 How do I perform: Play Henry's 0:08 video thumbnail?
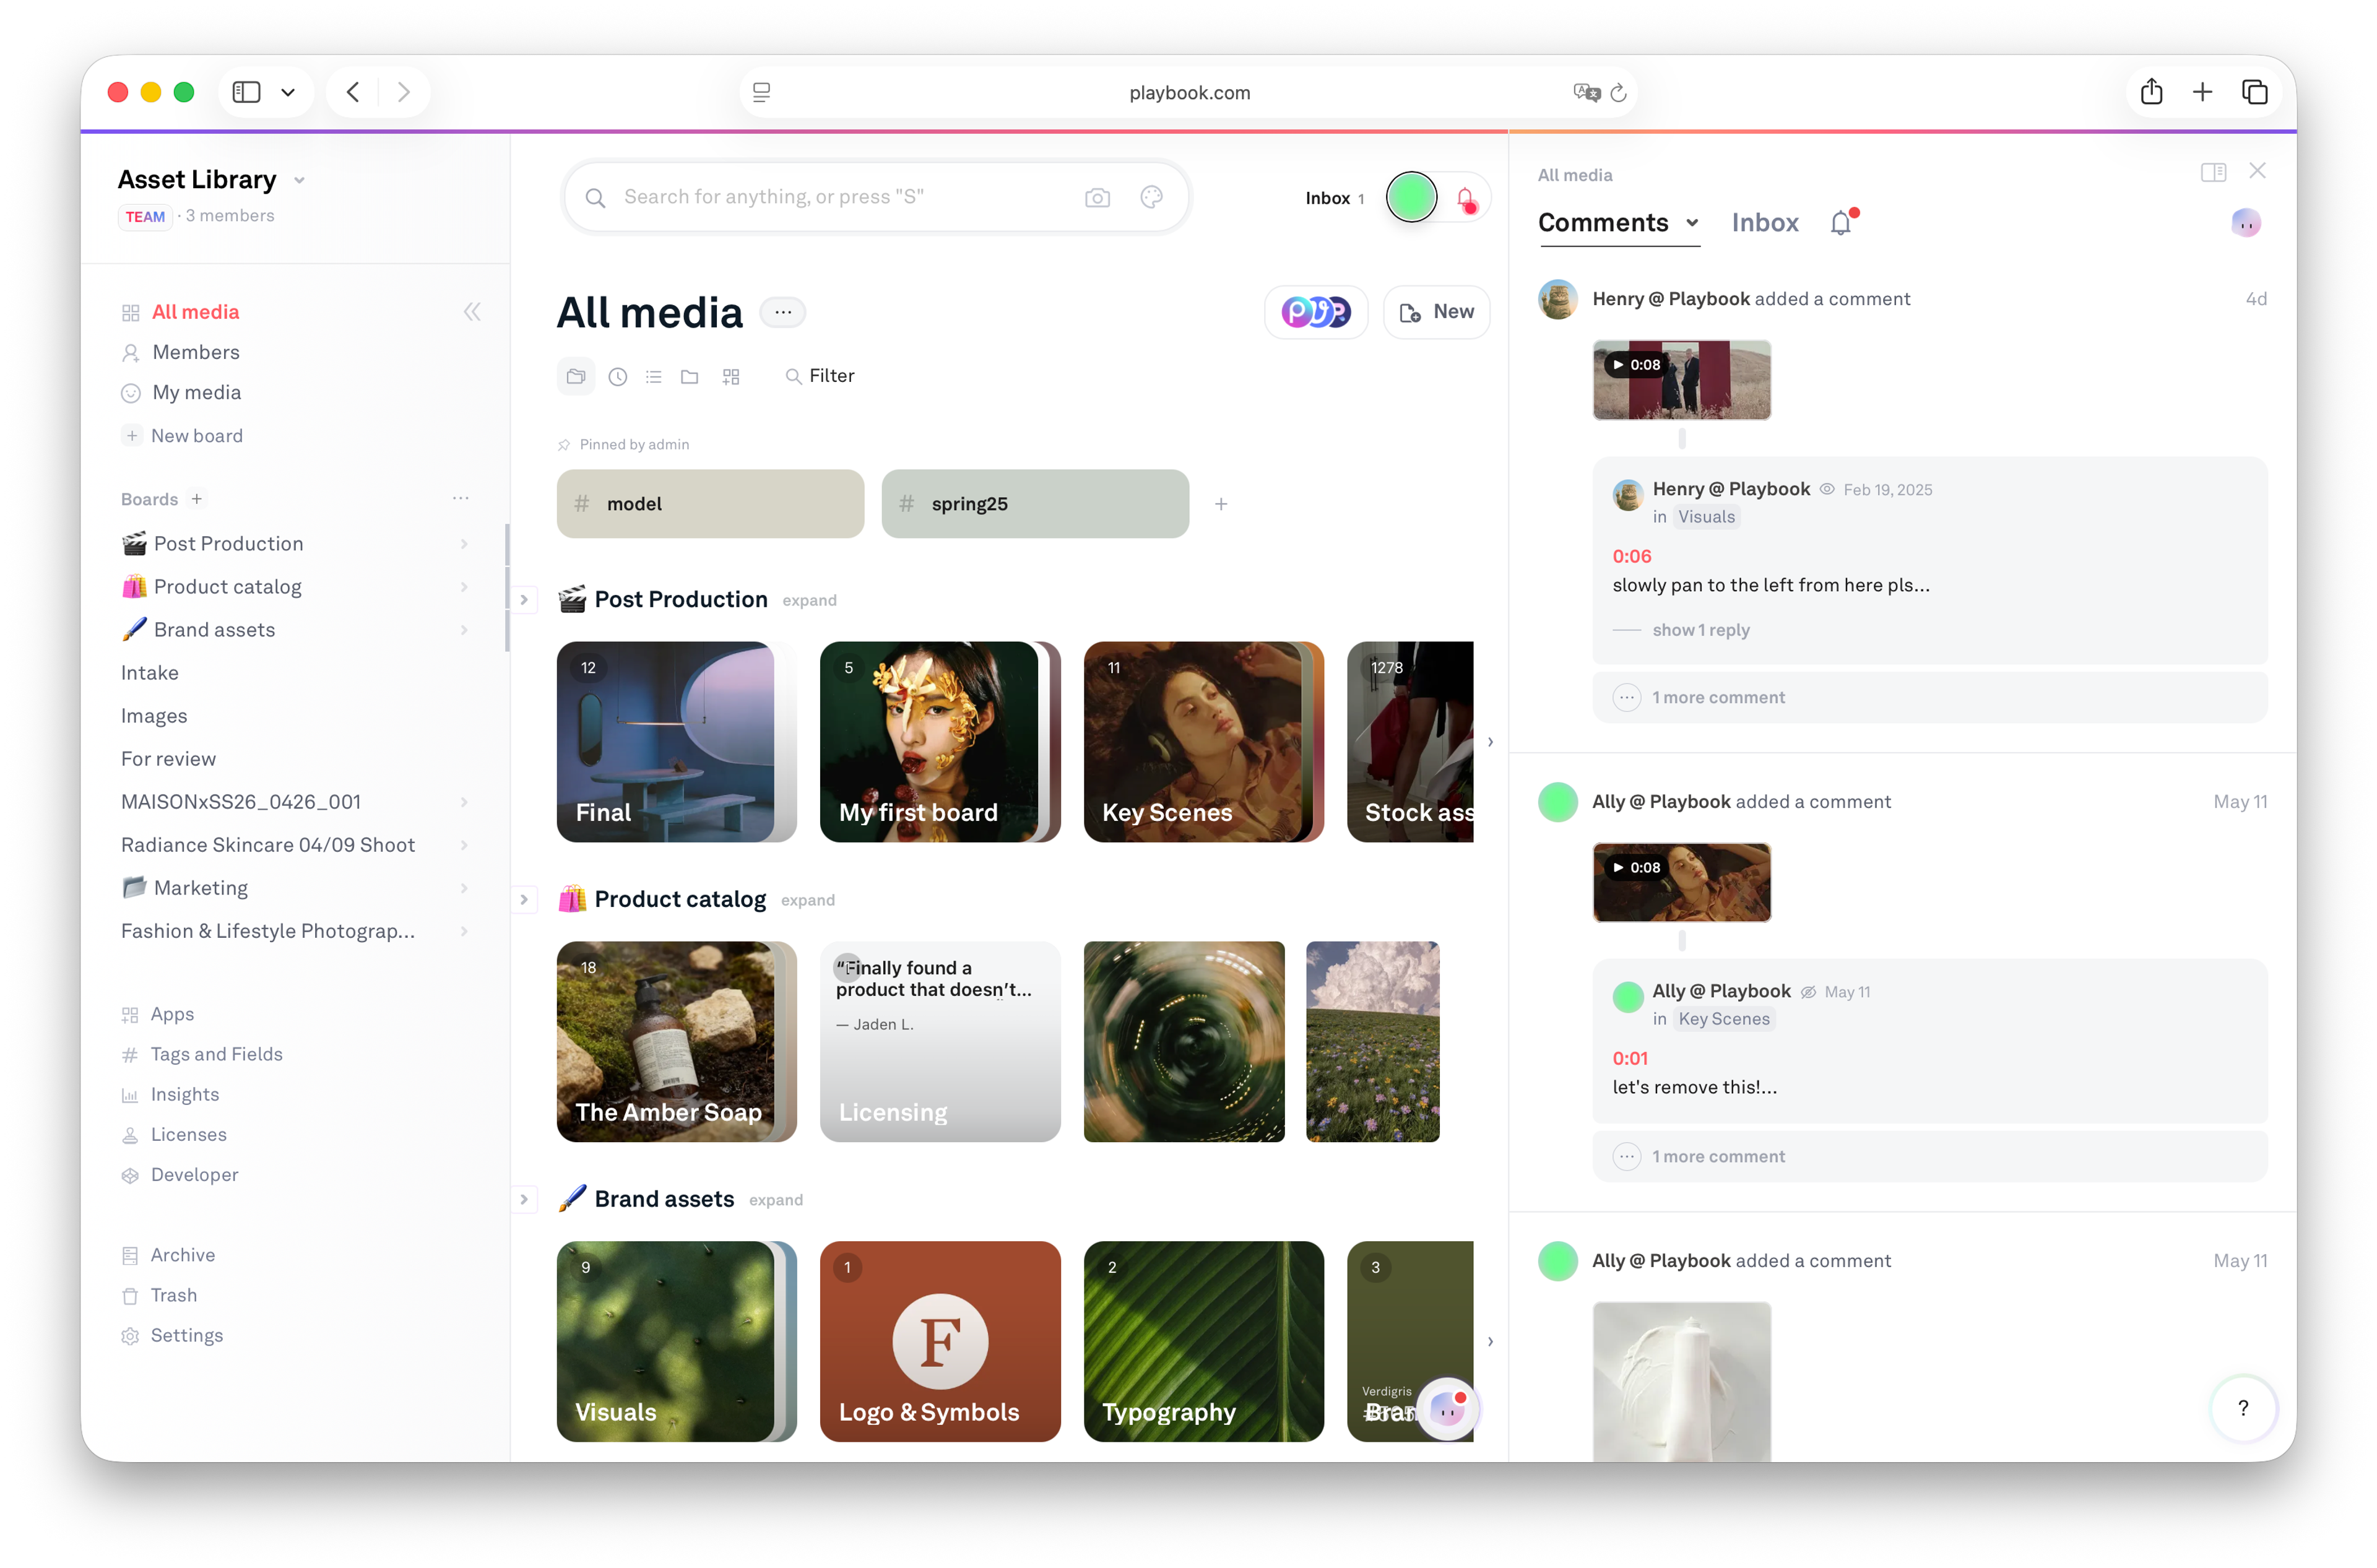1681,380
